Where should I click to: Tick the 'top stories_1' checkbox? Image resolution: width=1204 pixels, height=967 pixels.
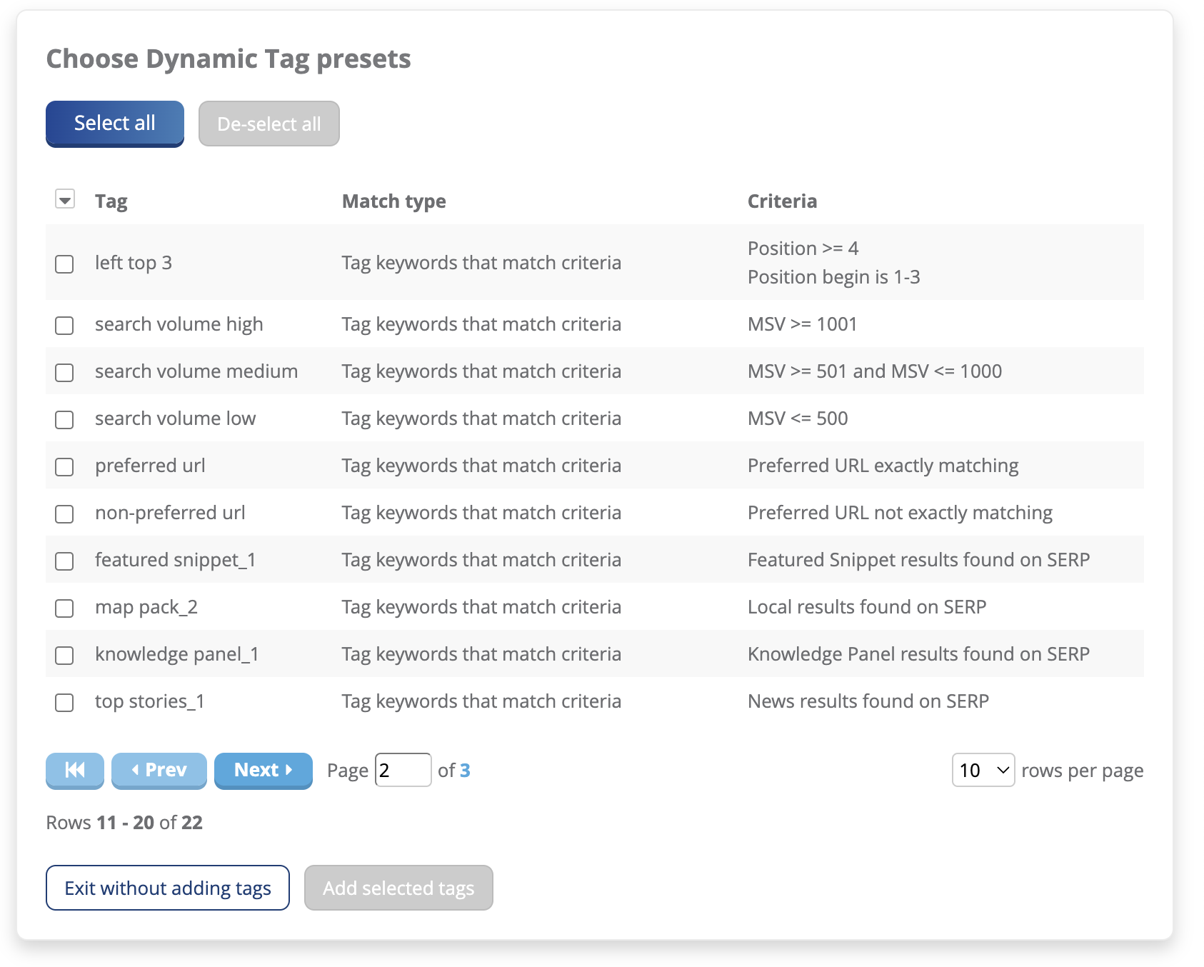[x=65, y=703]
